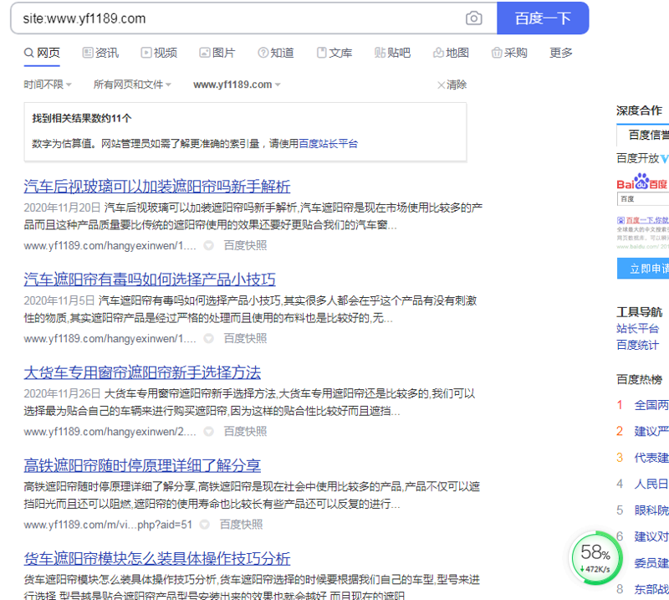This screenshot has width=669, height=600.
Task: Click the 58% network speed indicator
Action: point(595,557)
